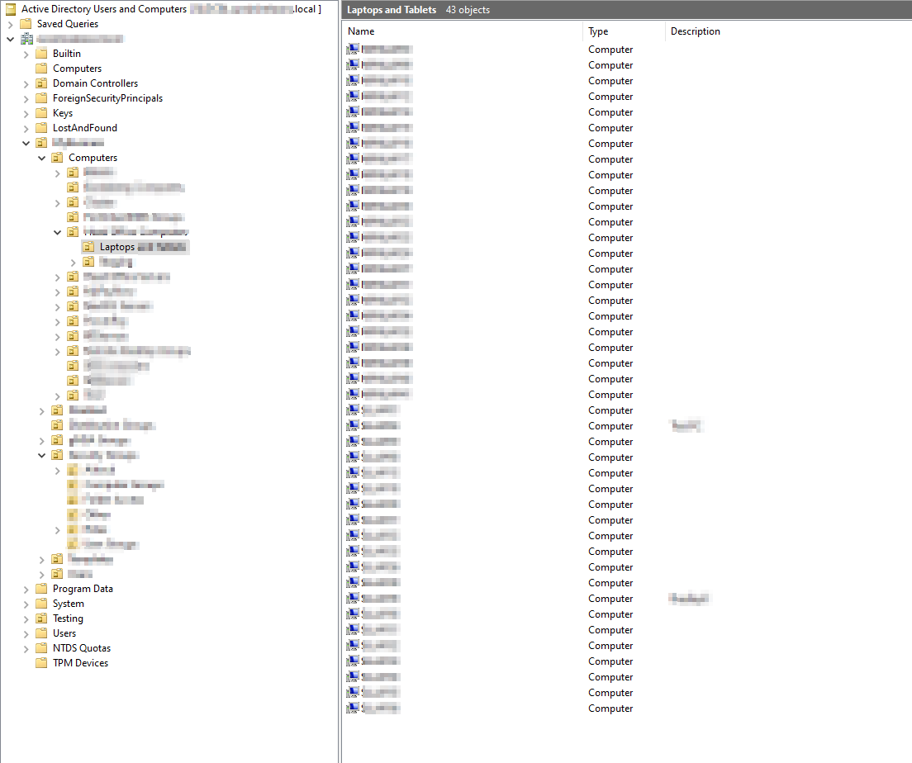The image size is (912, 763).
Task: Expand the Saved Queries node
Action: point(11,25)
